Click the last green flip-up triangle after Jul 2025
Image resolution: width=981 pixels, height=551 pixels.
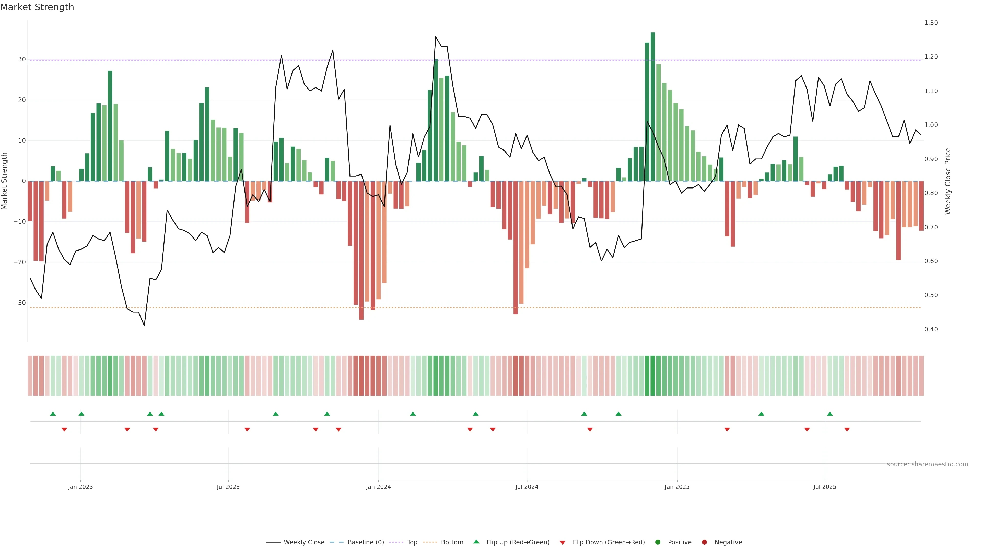tap(830, 414)
